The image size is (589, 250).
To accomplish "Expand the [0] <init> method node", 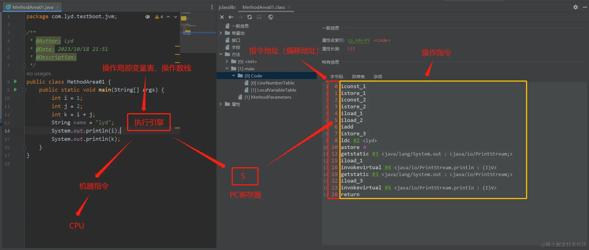I will 227,61.
